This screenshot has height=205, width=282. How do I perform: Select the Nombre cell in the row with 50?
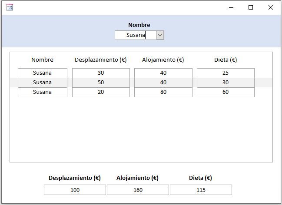point(43,83)
